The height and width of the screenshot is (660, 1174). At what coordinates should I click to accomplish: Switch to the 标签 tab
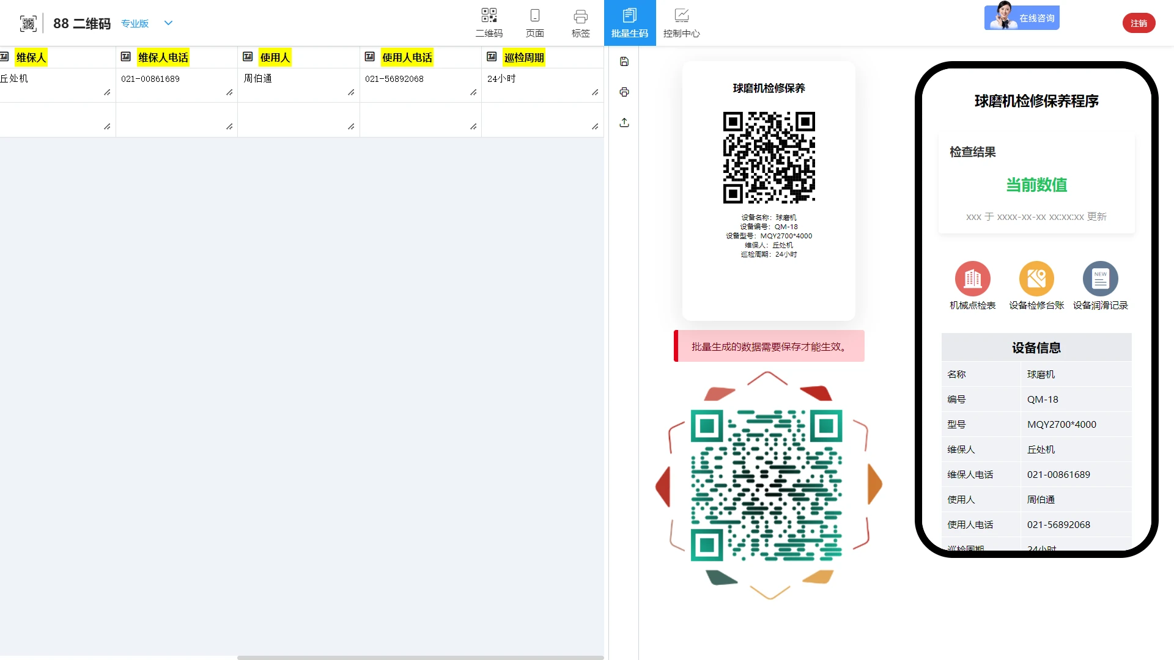(581, 23)
